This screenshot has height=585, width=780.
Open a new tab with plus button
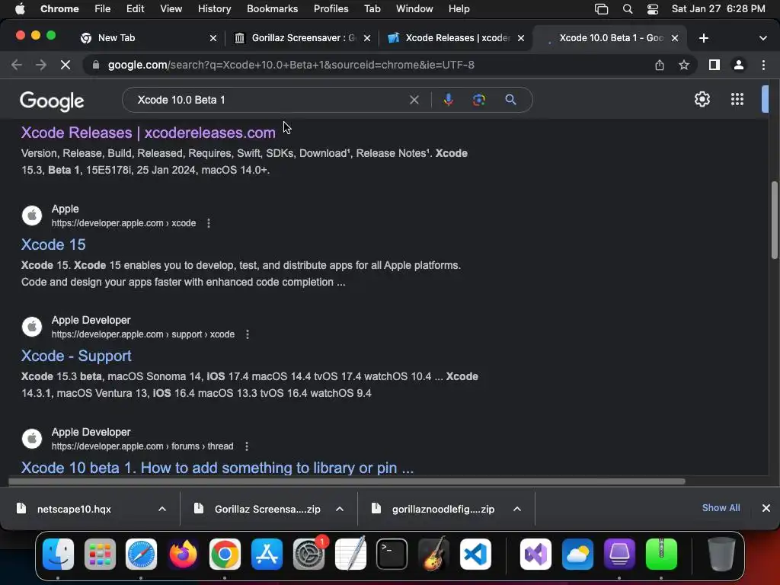703,38
